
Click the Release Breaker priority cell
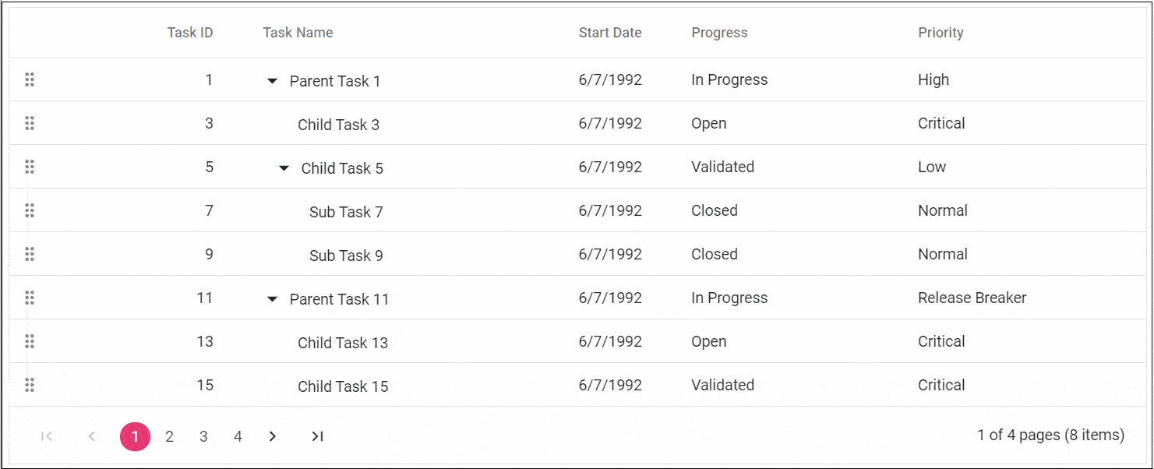click(x=972, y=298)
